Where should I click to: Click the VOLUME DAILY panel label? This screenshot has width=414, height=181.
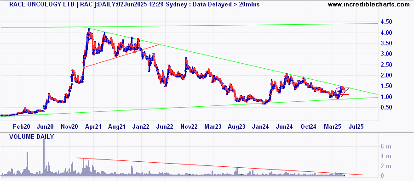click(x=32, y=137)
